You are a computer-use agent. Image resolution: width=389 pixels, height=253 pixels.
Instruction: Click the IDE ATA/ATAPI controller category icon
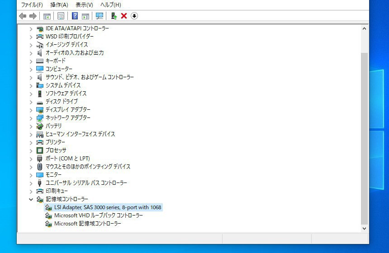(40, 29)
